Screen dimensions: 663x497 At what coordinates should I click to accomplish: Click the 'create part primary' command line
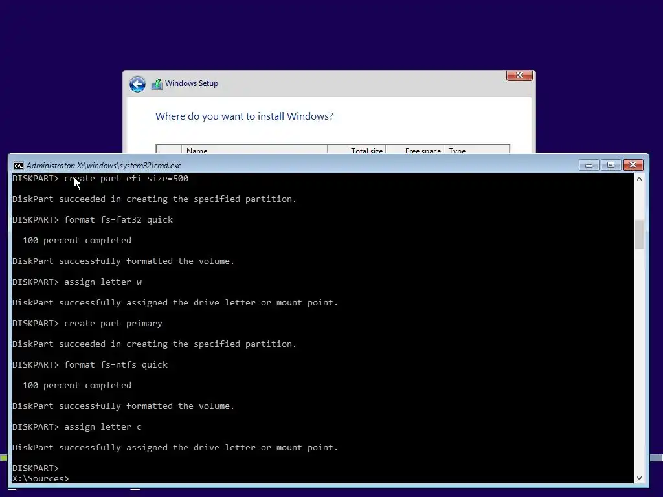(87, 324)
